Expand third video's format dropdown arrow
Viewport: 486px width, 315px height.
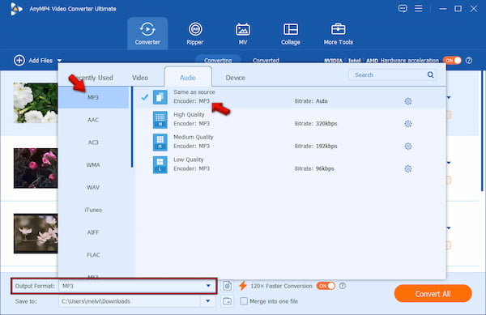pos(449,228)
